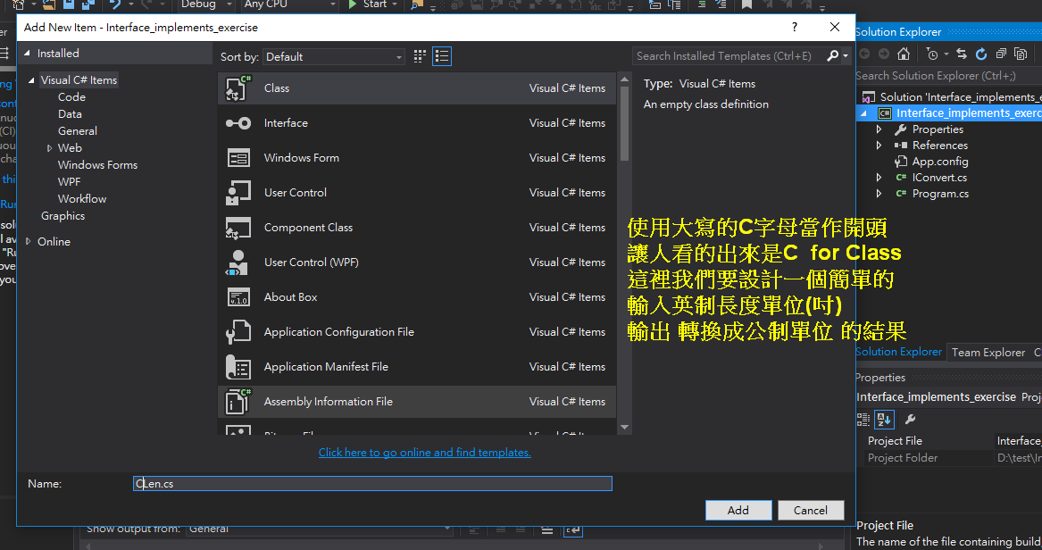Expand the References node of the project

[879, 145]
